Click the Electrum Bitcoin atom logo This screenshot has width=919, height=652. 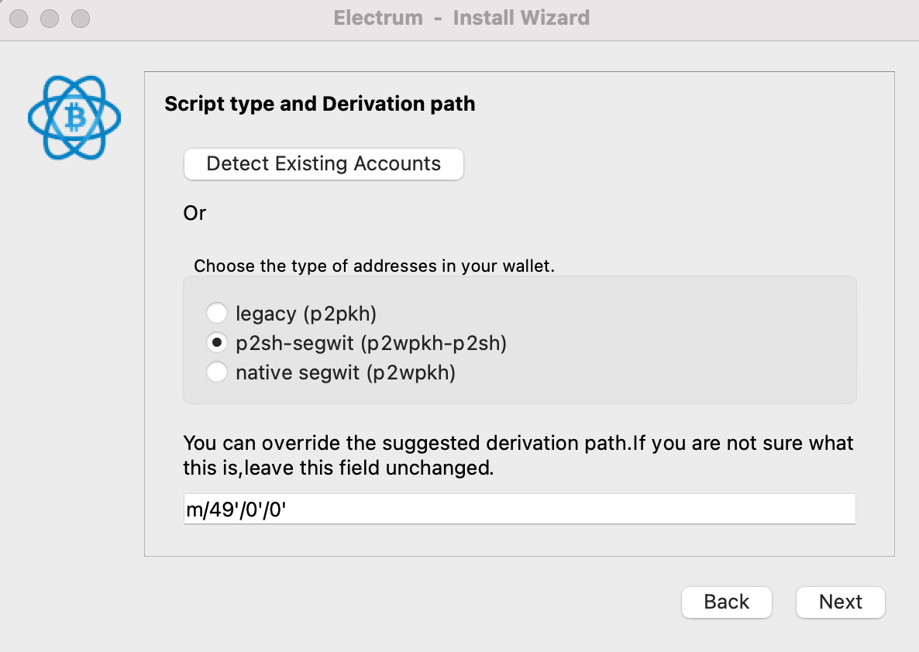[x=74, y=117]
